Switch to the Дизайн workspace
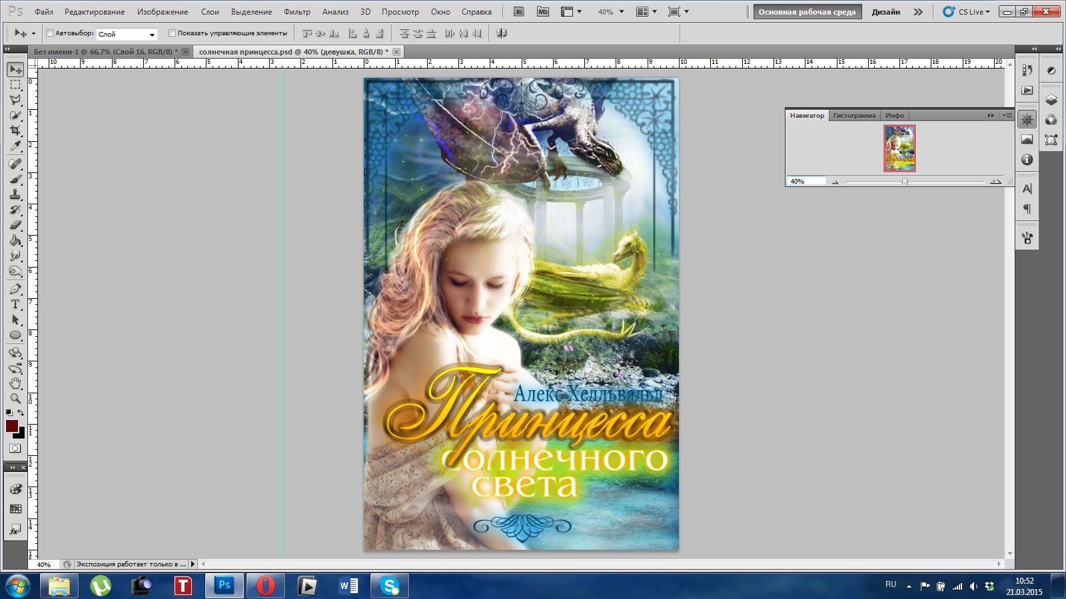The height and width of the screenshot is (599, 1066). [885, 12]
